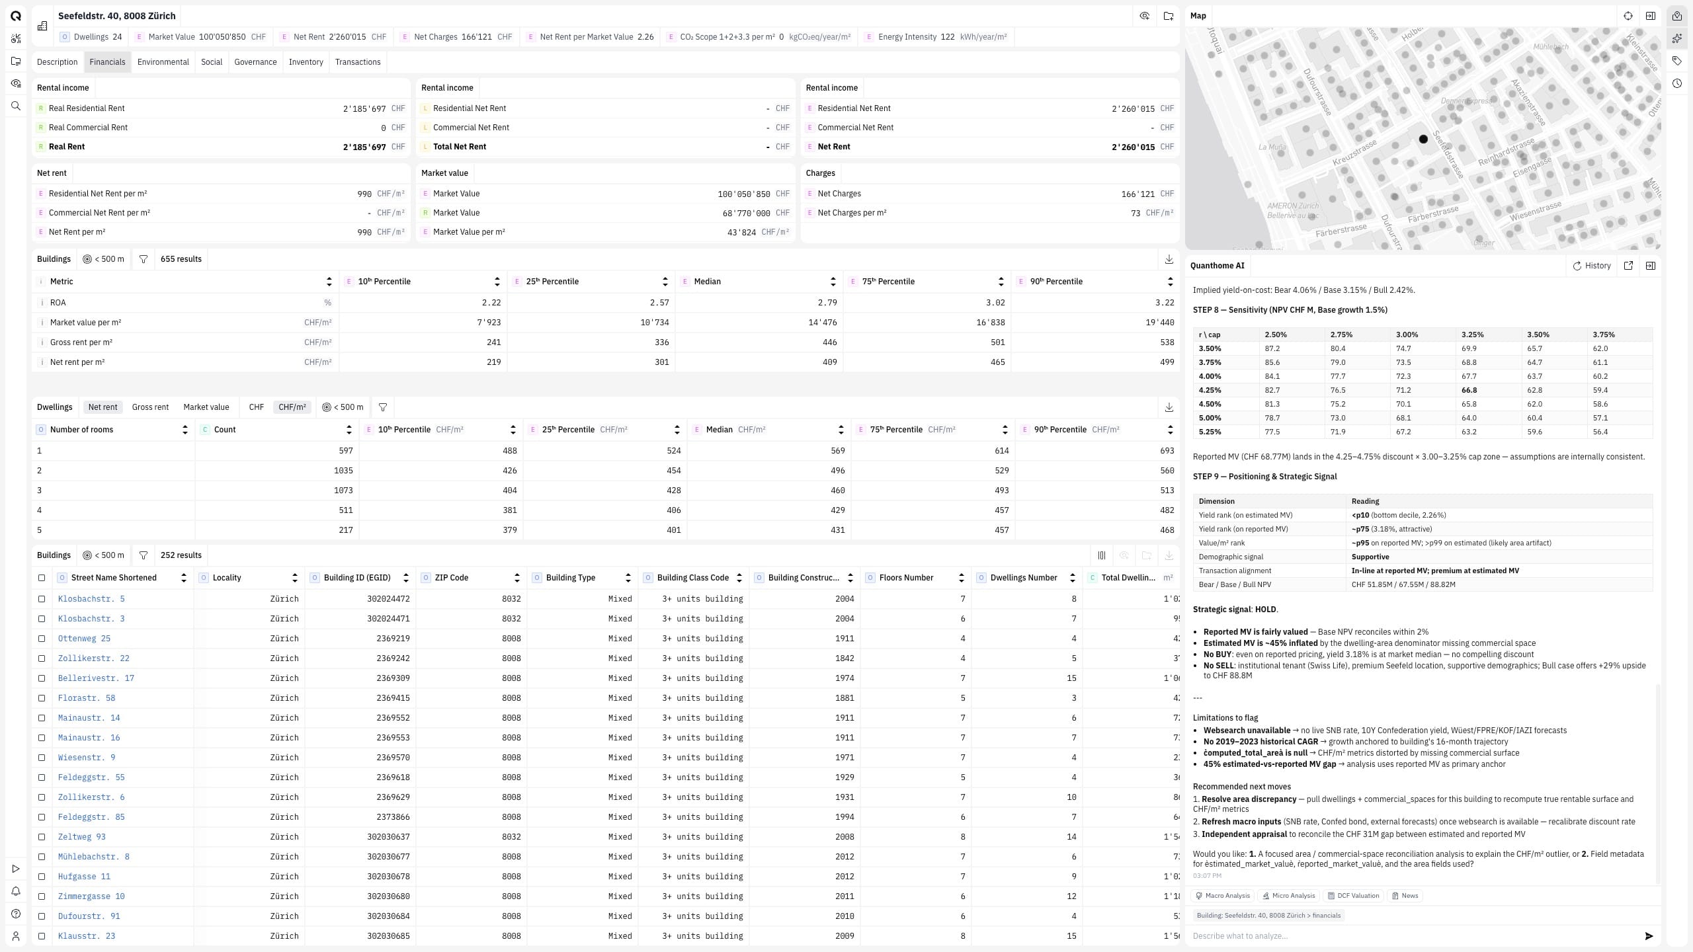Viewport: 1693px width, 952px height.
Task: Tick the Ottenweg 25 row checkbox
Action: [x=42, y=639]
